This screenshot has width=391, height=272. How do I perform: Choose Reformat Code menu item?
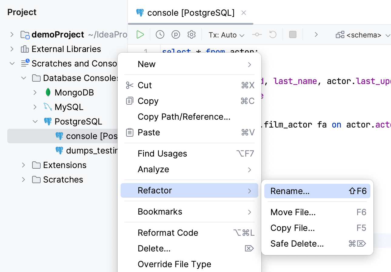189,233
